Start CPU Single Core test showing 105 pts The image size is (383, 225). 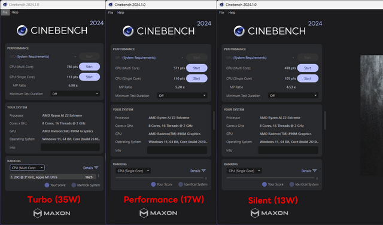308,78
